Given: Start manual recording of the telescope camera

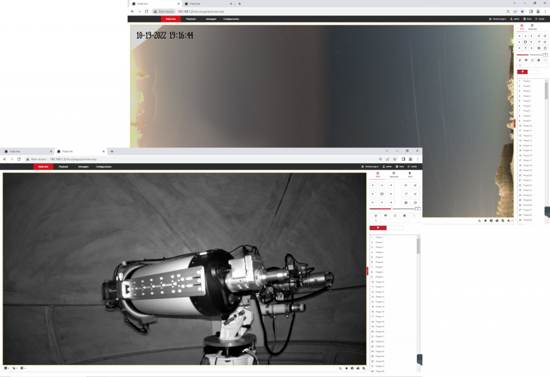Looking at the screenshot, I should click(346, 368).
